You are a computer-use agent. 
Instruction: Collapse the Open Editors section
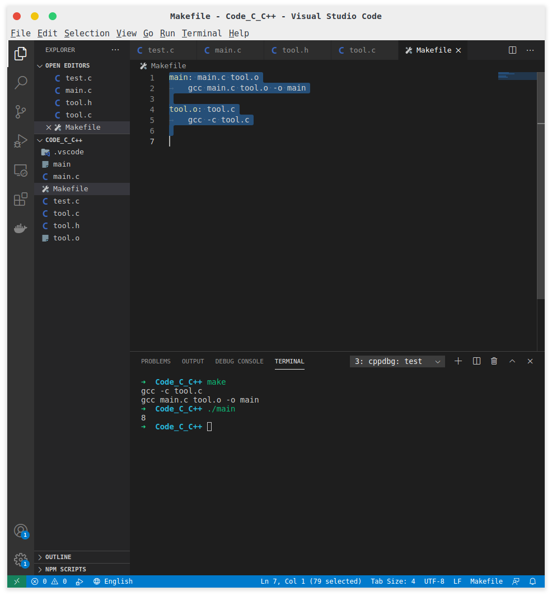[x=82, y=66]
